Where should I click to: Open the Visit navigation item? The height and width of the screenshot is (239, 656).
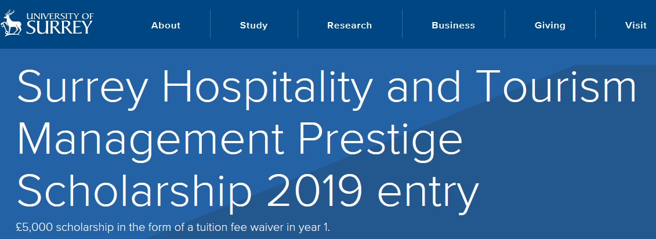pyautogui.click(x=636, y=26)
